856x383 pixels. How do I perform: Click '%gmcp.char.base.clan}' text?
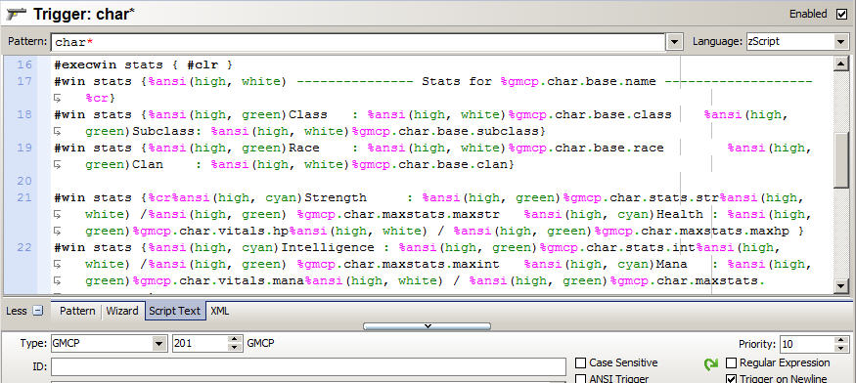(x=433, y=164)
